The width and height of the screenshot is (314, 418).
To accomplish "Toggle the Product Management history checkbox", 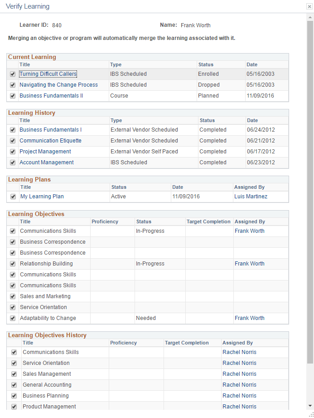I will point(14,407).
